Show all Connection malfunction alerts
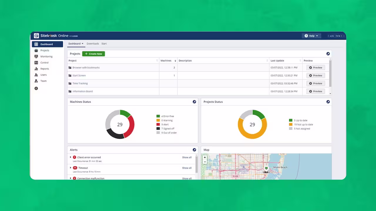 pyautogui.click(x=187, y=178)
